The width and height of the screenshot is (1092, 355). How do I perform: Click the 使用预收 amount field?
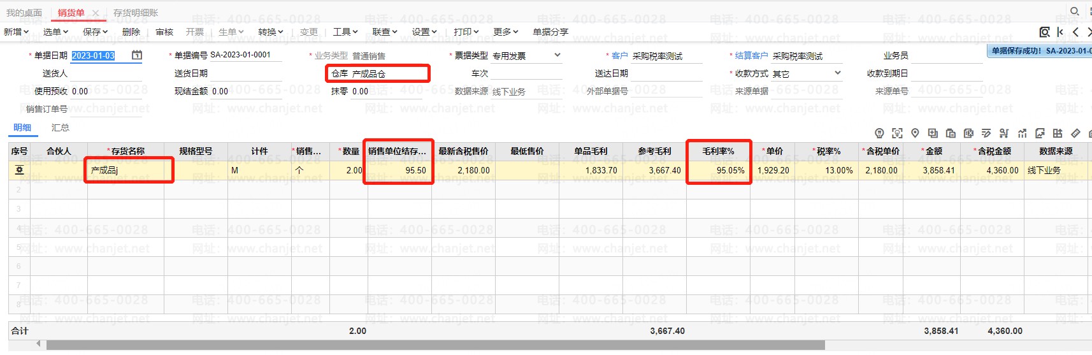106,91
